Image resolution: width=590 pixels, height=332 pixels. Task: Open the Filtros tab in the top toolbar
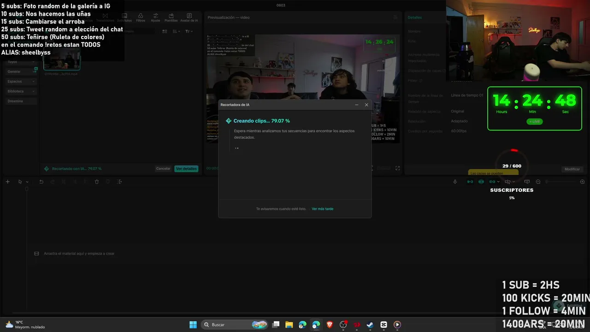(141, 18)
